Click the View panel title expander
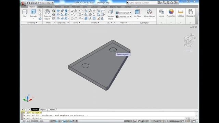The width and height of the screenshot is (219, 123). [124, 23]
